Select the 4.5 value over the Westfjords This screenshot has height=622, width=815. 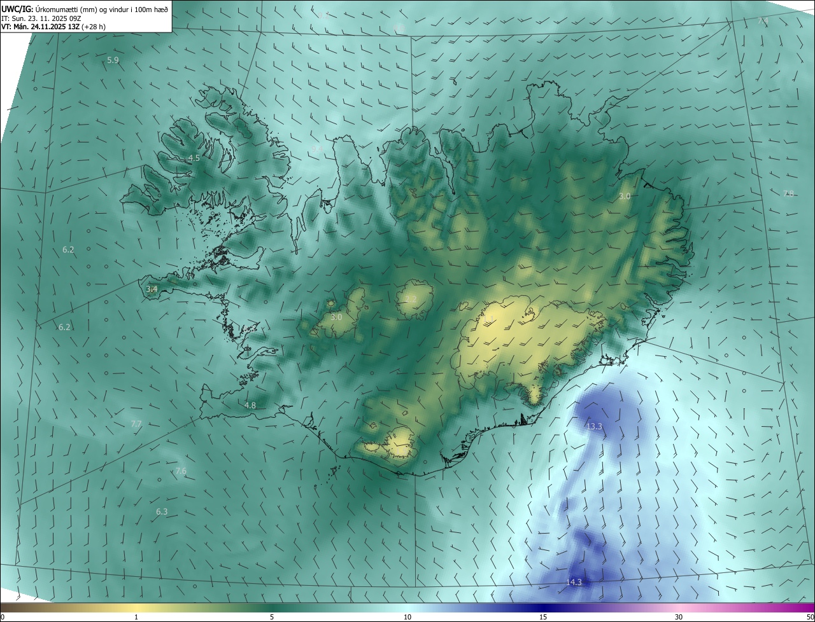pyautogui.click(x=194, y=158)
